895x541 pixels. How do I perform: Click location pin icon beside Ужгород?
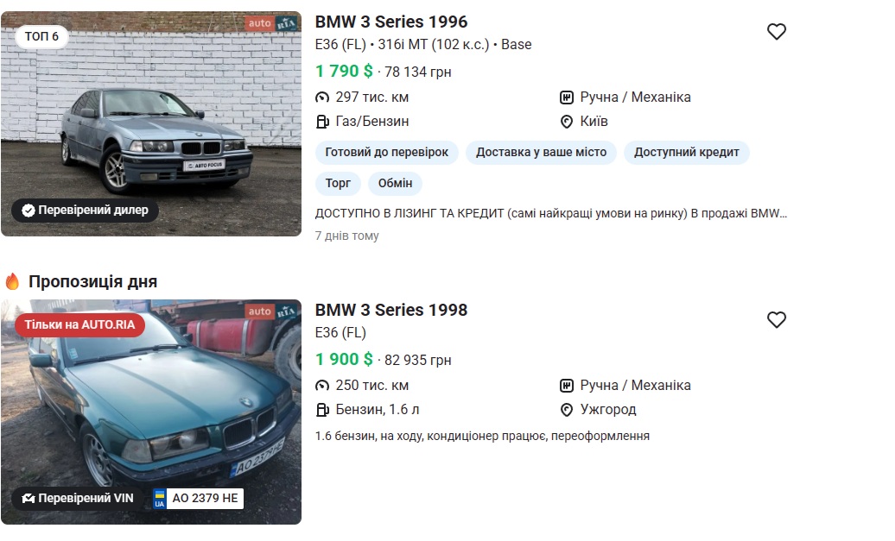(x=567, y=410)
